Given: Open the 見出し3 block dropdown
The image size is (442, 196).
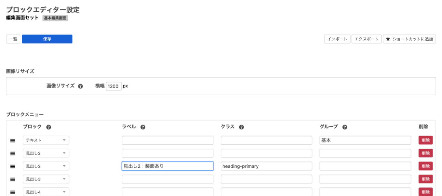Looking at the screenshot, I should click(x=46, y=179).
